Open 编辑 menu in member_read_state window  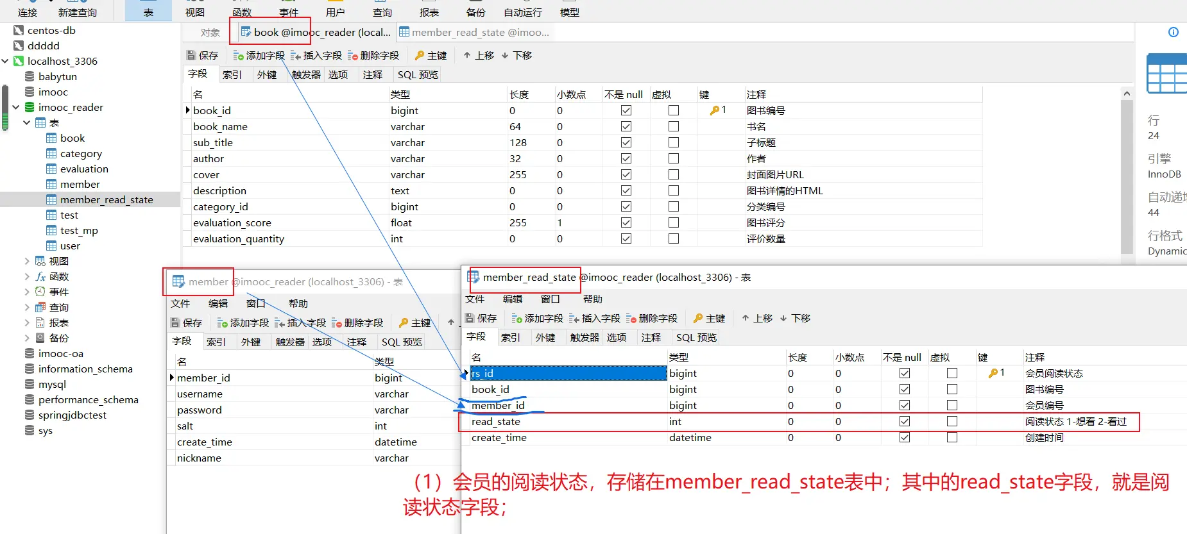tap(513, 299)
